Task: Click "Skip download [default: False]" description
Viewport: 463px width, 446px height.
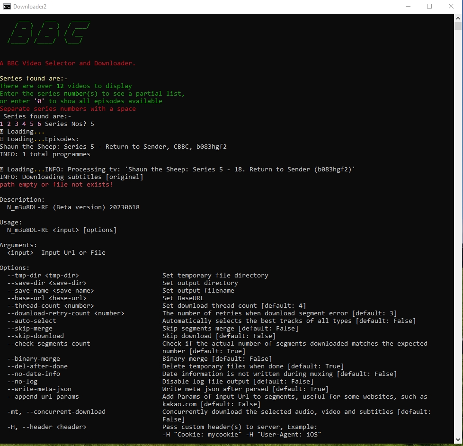Action: click(x=219, y=336)
